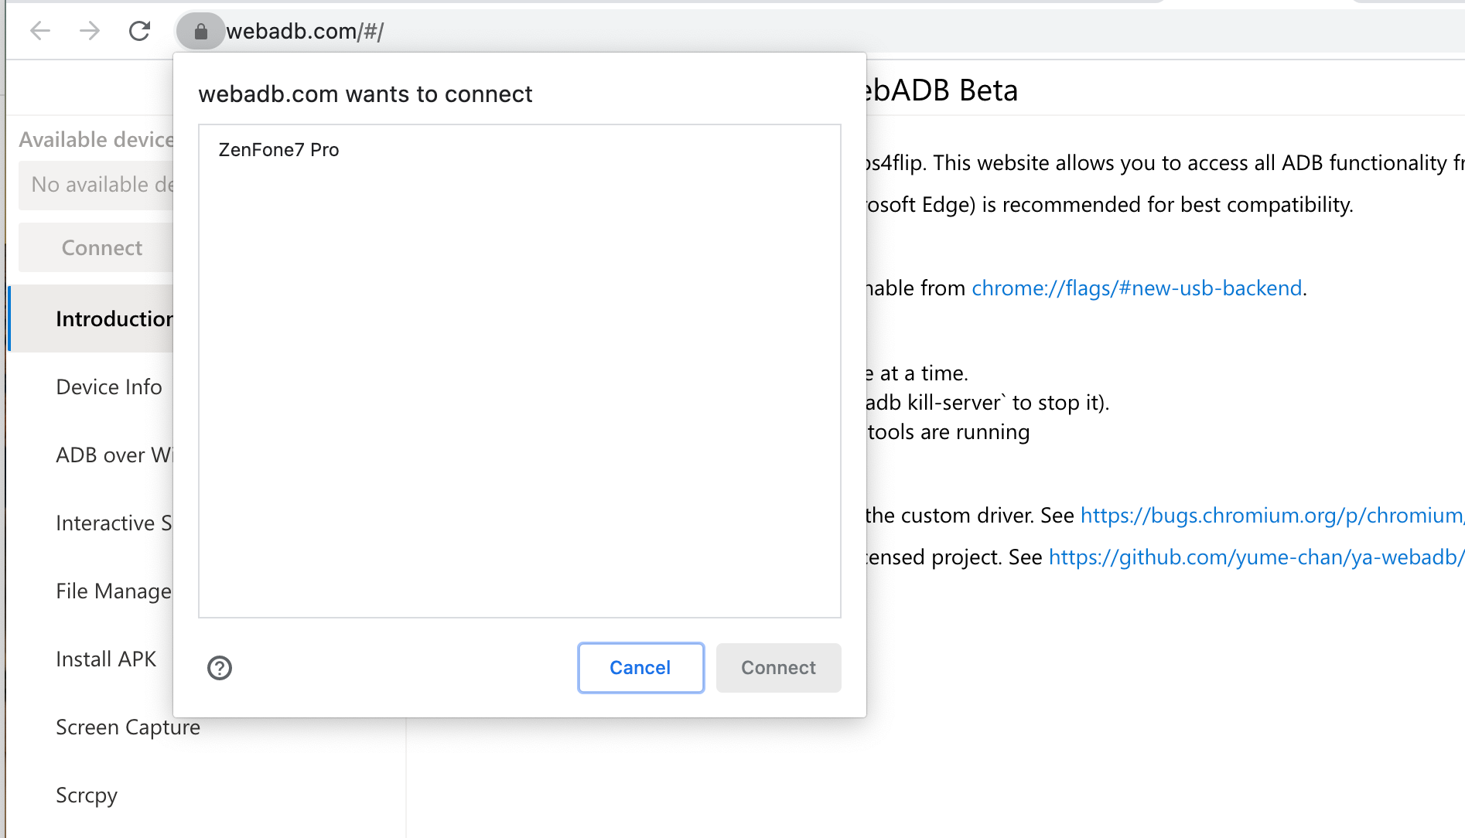Image resolution: width=1465 pixels, height=838 pixels.
Task: Open the help question mark icon
Action: point(220,668)
